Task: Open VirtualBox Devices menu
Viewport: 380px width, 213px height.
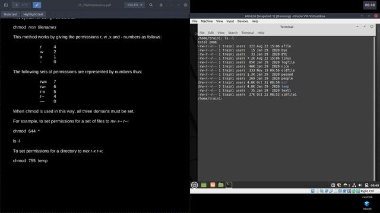Action: pos(243,21)
